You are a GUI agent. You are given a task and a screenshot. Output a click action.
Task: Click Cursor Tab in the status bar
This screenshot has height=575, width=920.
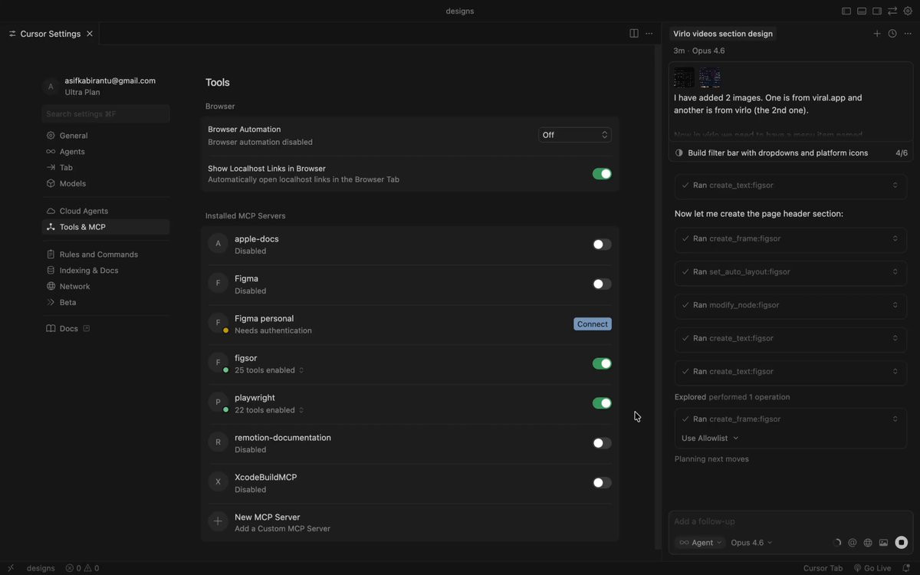pyautogui.click(x=823, y=568)
